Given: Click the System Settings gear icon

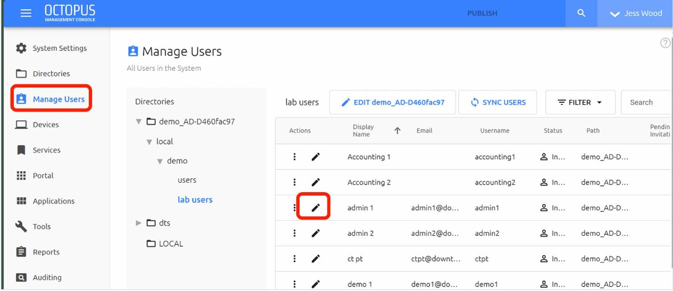Looking at the screenshot, I should [x=21, y=48].
